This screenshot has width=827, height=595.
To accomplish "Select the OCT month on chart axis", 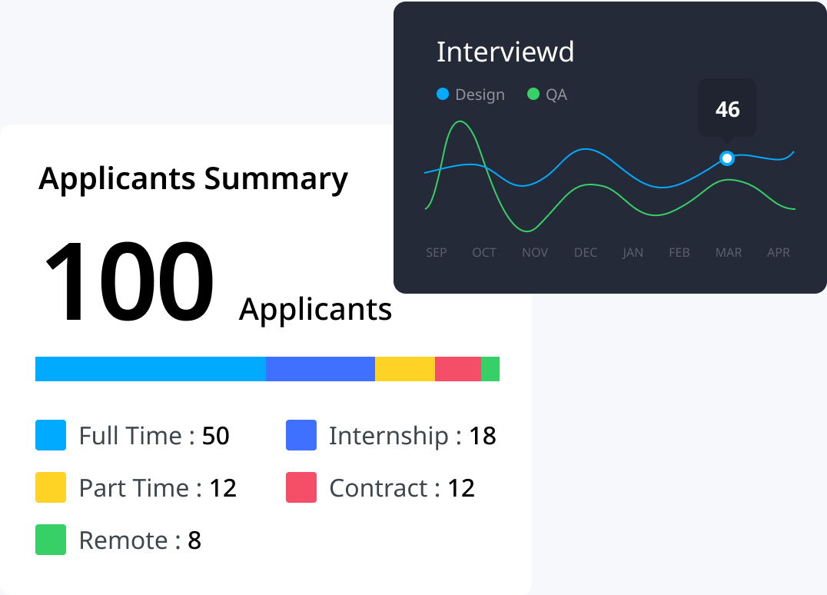I will [x=484, y=252].
